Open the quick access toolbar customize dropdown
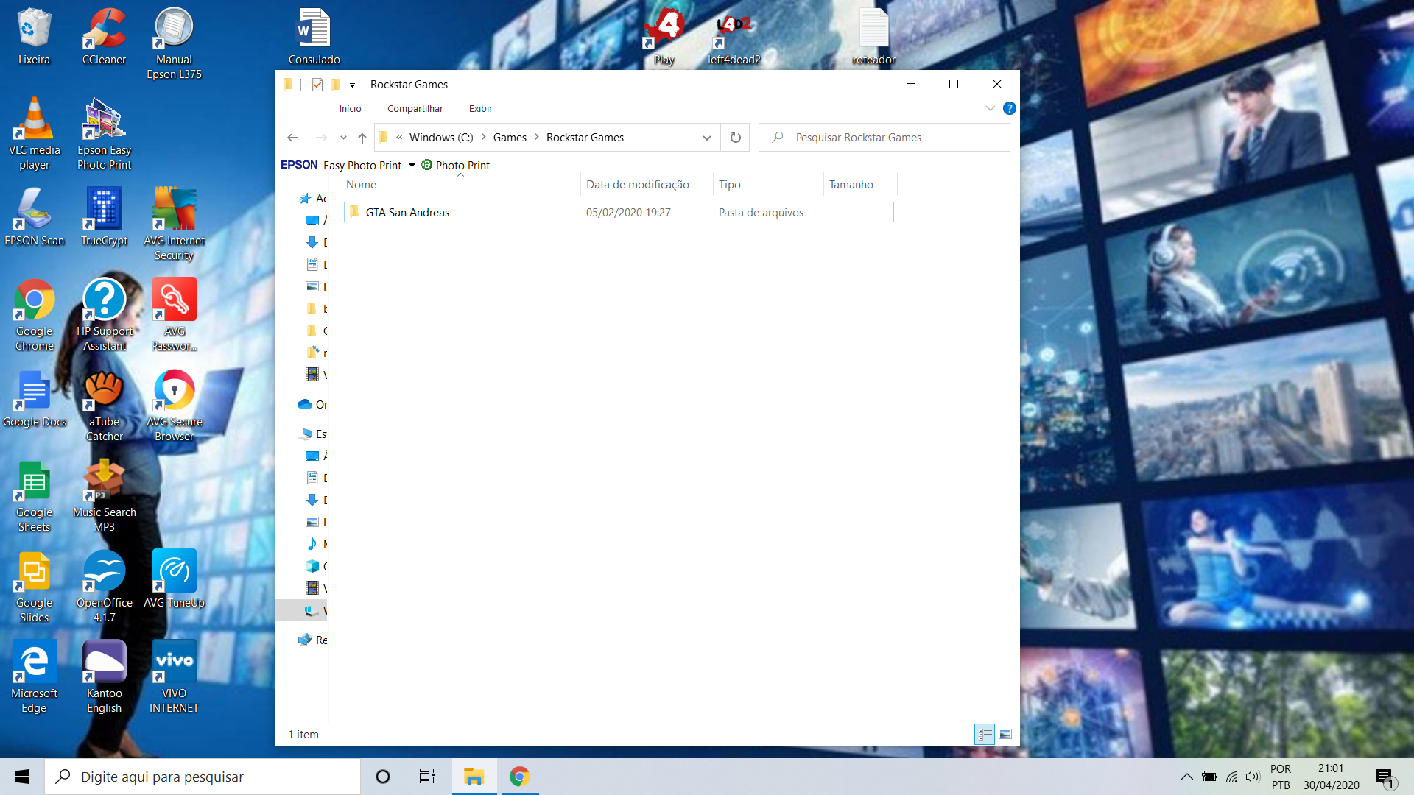 (352, 85)
